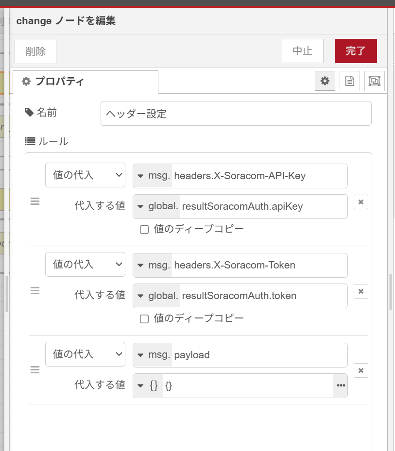Open node description document icon
Screen dimensions: 395x451
pyautogui.click(x=349, y=81)
